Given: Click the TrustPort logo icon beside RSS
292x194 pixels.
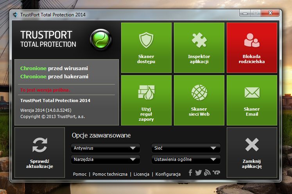Looking at the screenshot, I should pyautogui.click(x=217, y=173).
